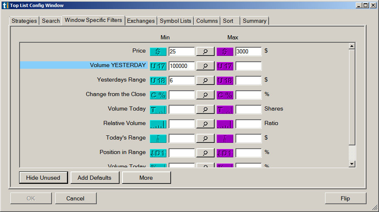Click the Min Relative Volume input field
The width and height of the screenshot is (379, 212).
(x=181, y=124)
